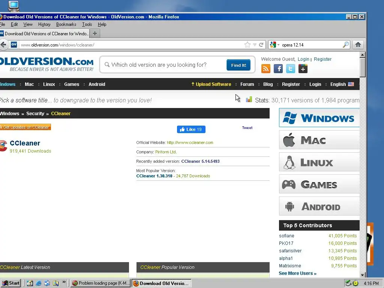Open the Bookmarks menu
Viewport: 384px width, 288px height.
(x=66, y=24)
